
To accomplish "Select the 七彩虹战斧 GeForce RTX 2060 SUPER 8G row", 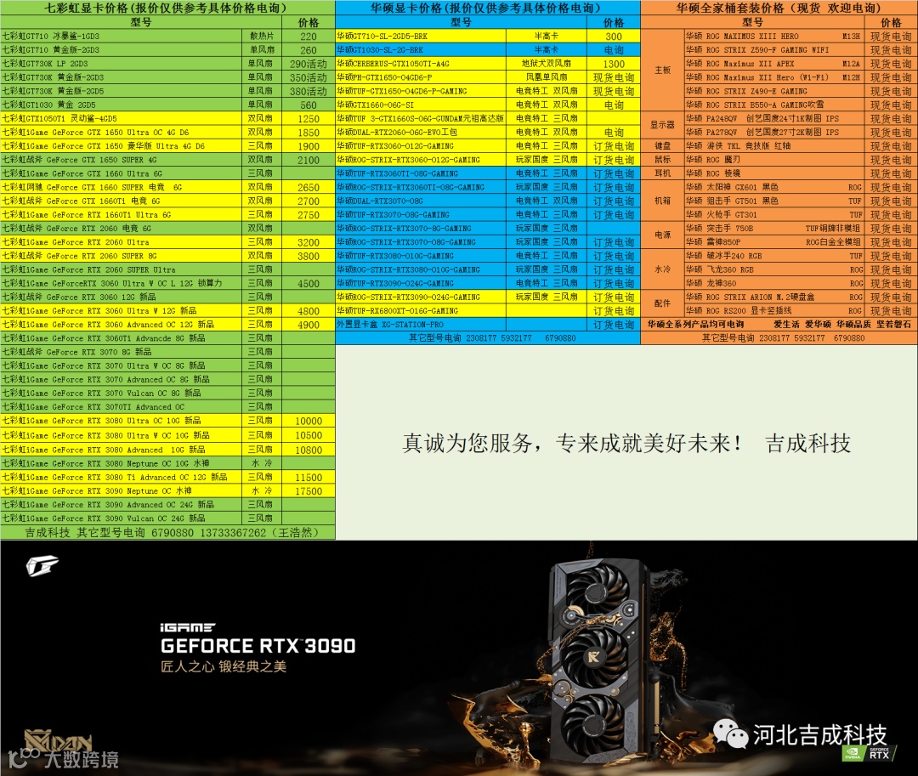I will (167, 256).
